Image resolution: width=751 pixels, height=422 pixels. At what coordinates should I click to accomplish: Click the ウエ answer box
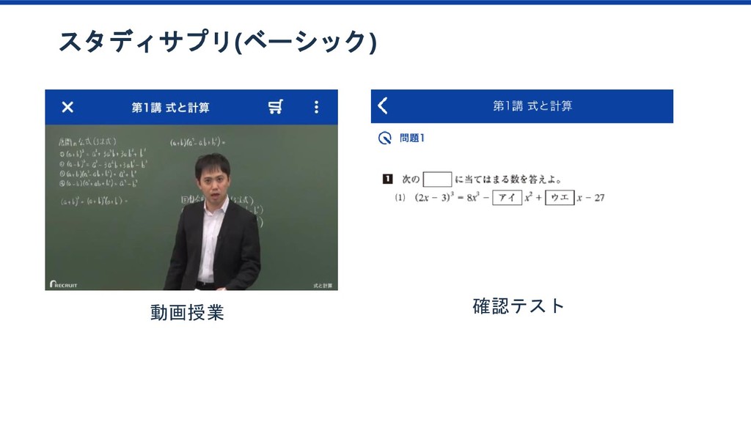[560, 198]
